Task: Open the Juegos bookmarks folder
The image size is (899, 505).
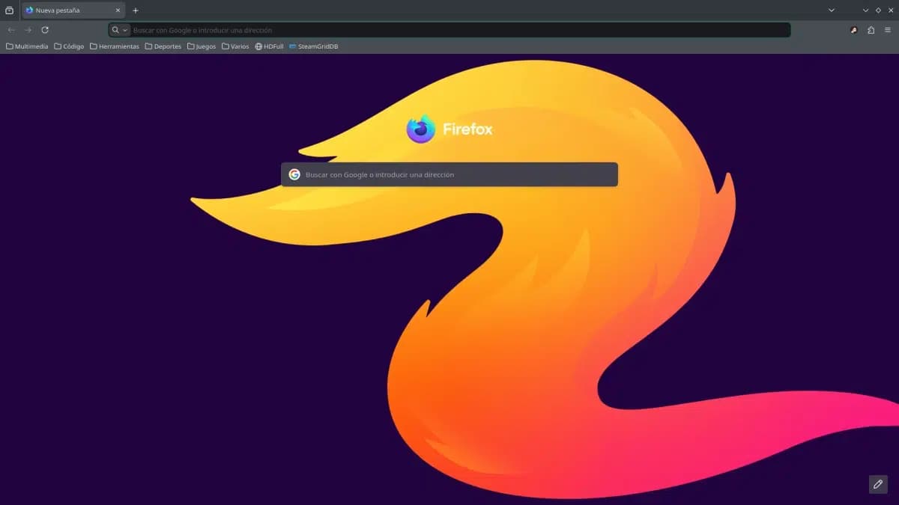Action: click(x=201, y=46)
